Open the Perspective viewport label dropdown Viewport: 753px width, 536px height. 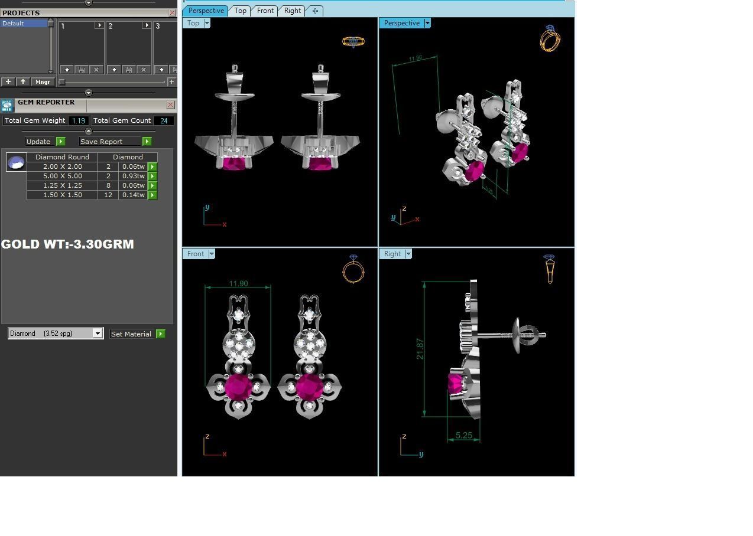tap(427, 23)
